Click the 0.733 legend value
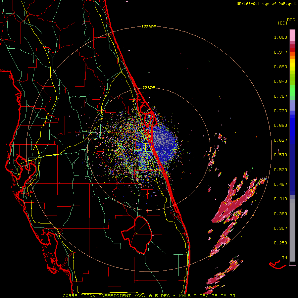This screenshot has height=298, width=298. pyautogui.click(x=280, y=111)
